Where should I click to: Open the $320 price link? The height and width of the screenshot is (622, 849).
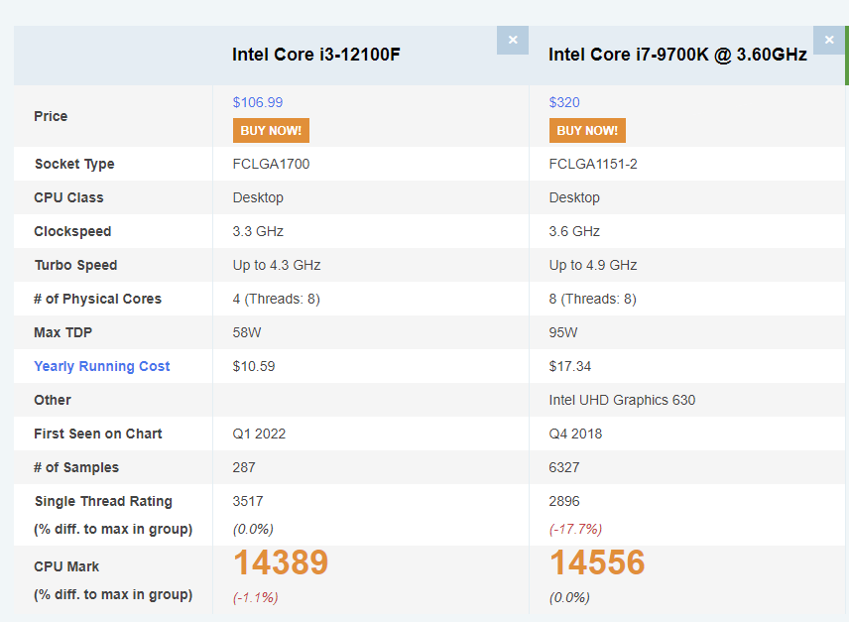click(x=564, y=102)
